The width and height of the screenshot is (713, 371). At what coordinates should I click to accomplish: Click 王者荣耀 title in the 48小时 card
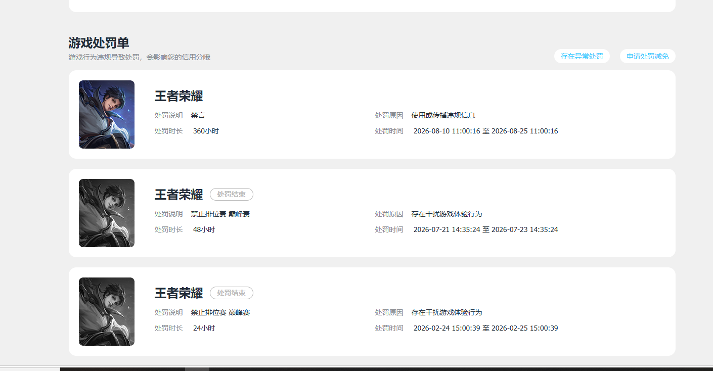tap(179, 195)
